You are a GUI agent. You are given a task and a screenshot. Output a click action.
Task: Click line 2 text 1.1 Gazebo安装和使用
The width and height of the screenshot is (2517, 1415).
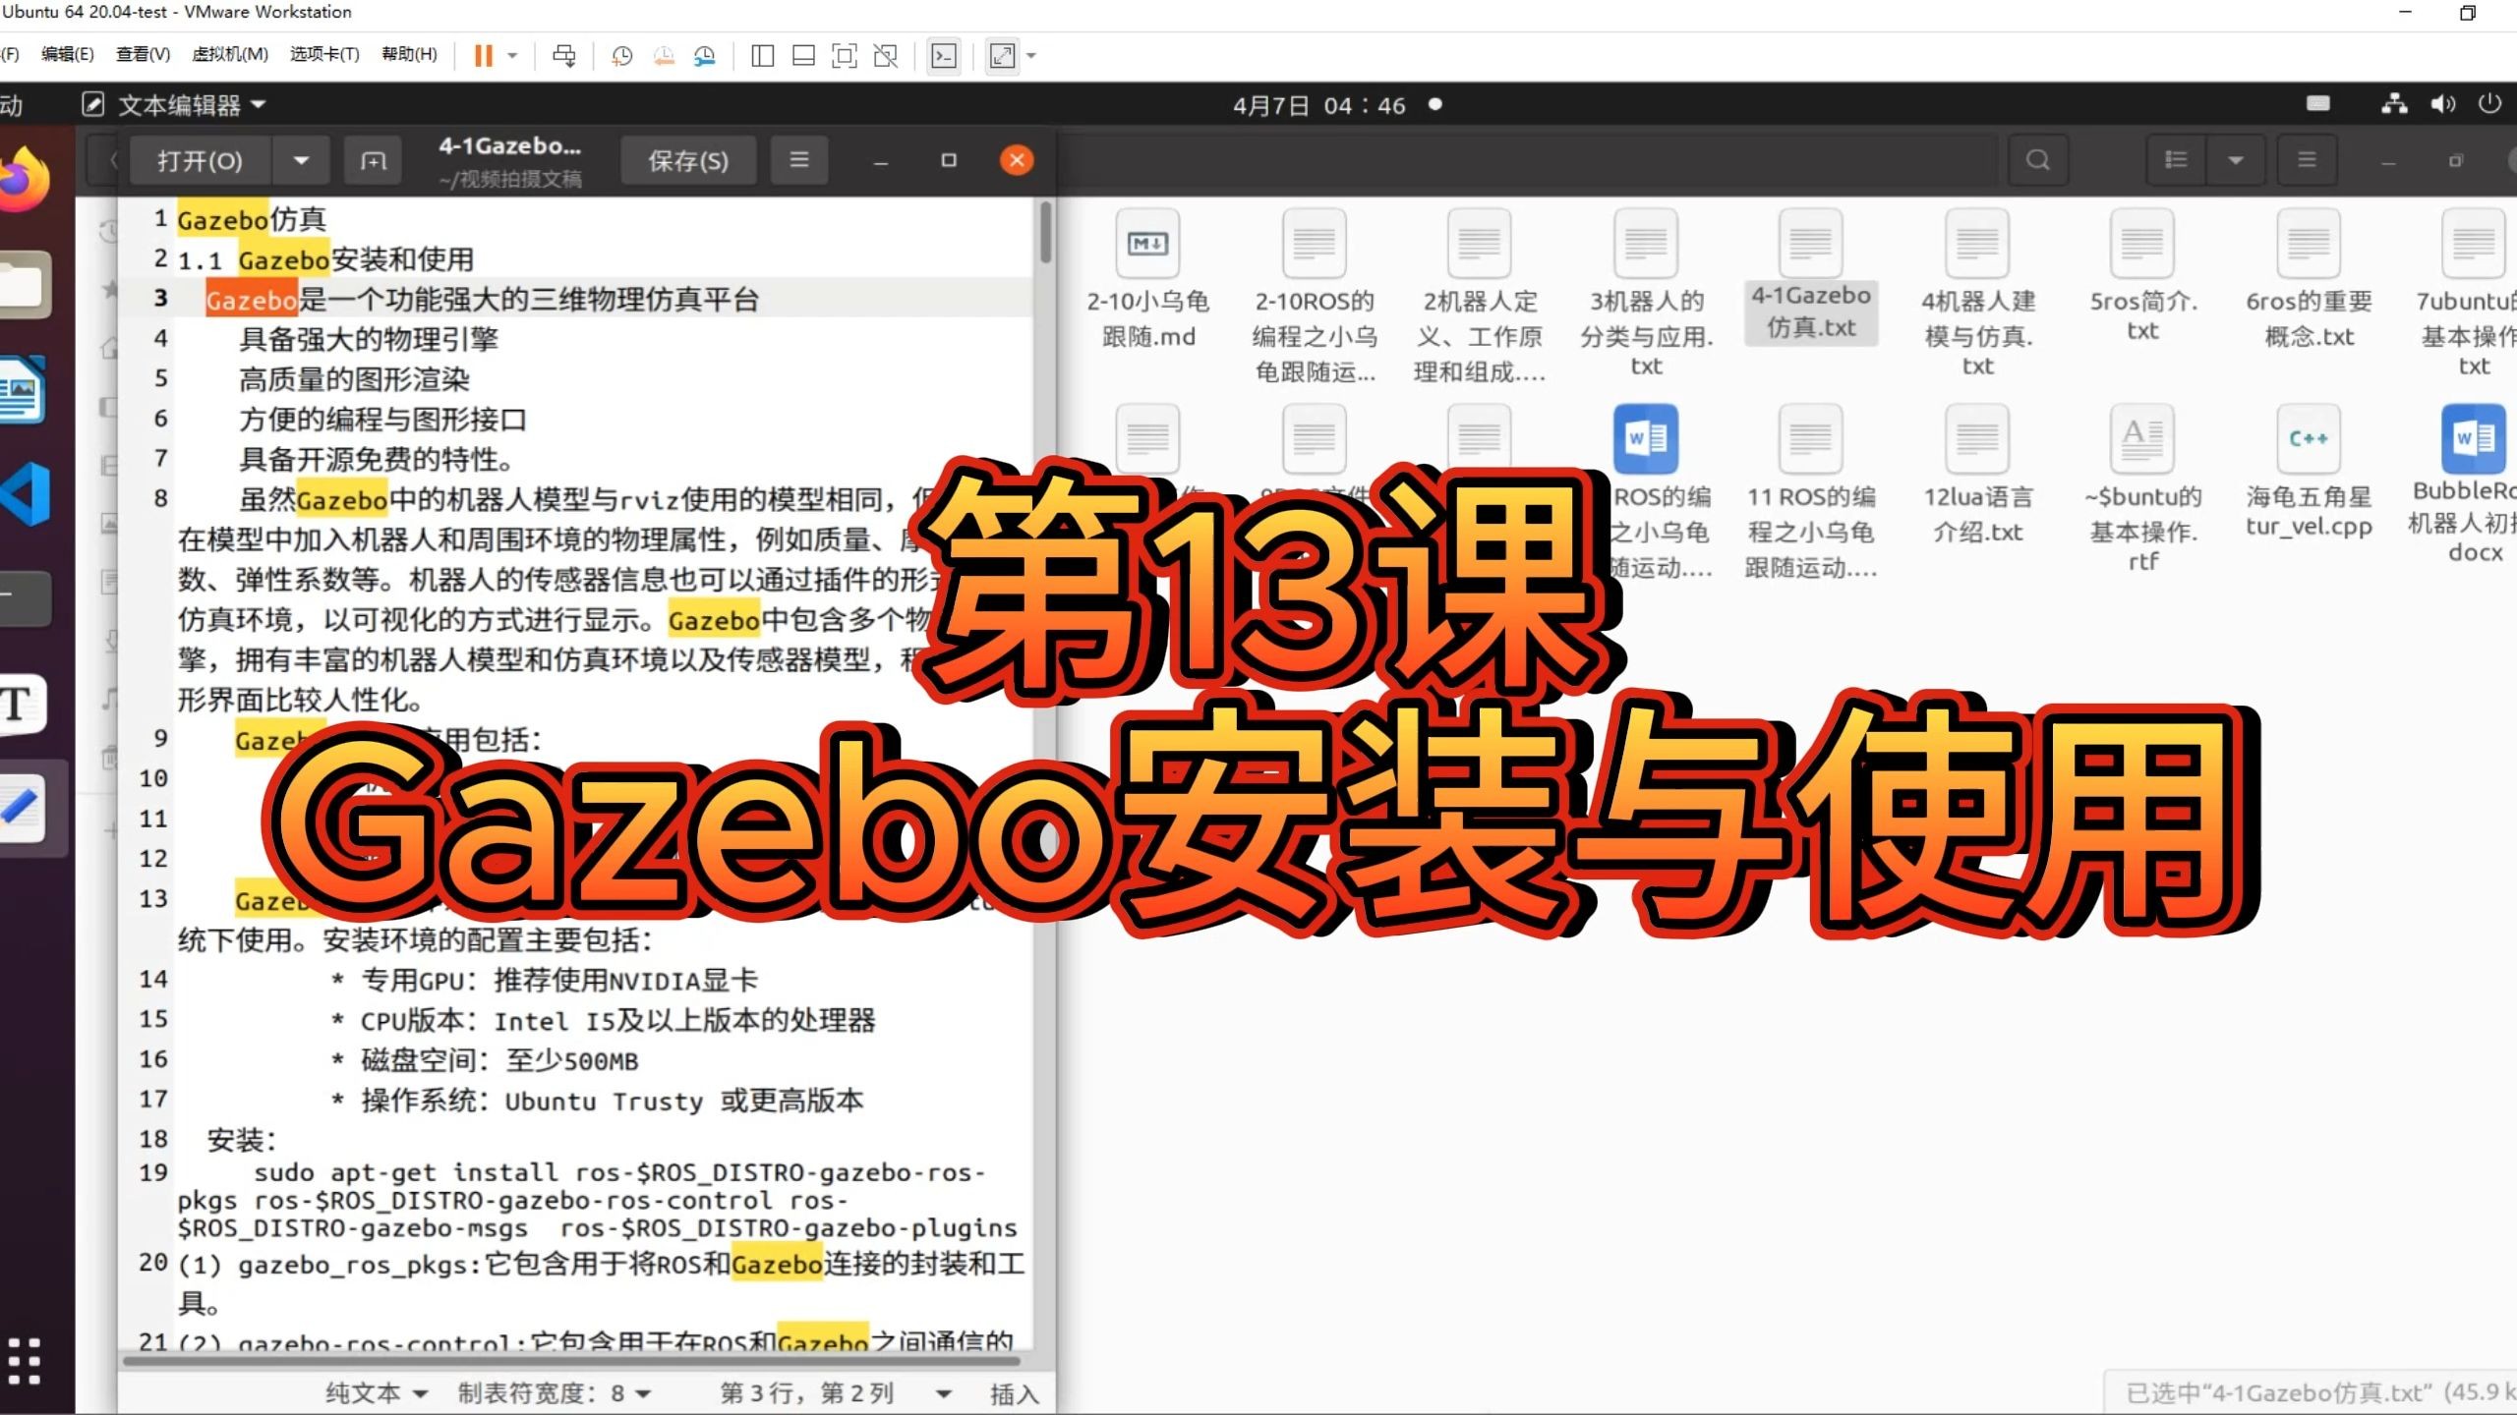325,259
